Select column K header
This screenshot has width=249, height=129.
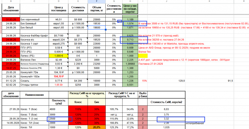tap(209, 1)
